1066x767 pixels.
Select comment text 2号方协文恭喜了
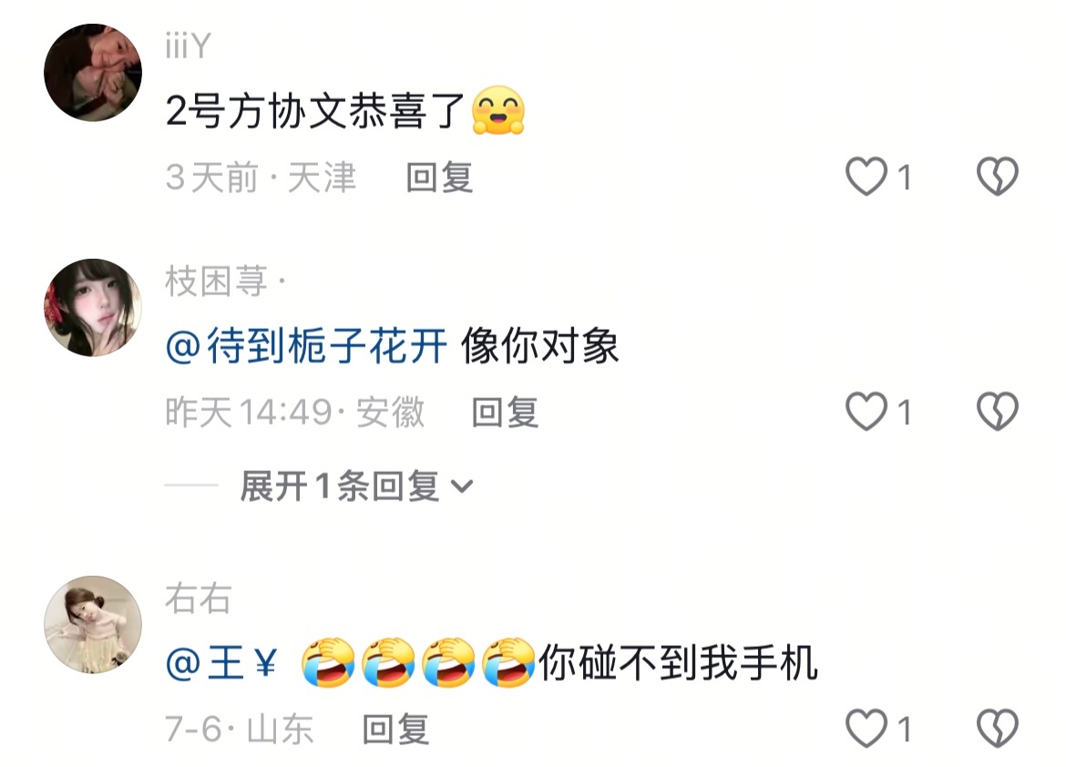coord(314,111)
